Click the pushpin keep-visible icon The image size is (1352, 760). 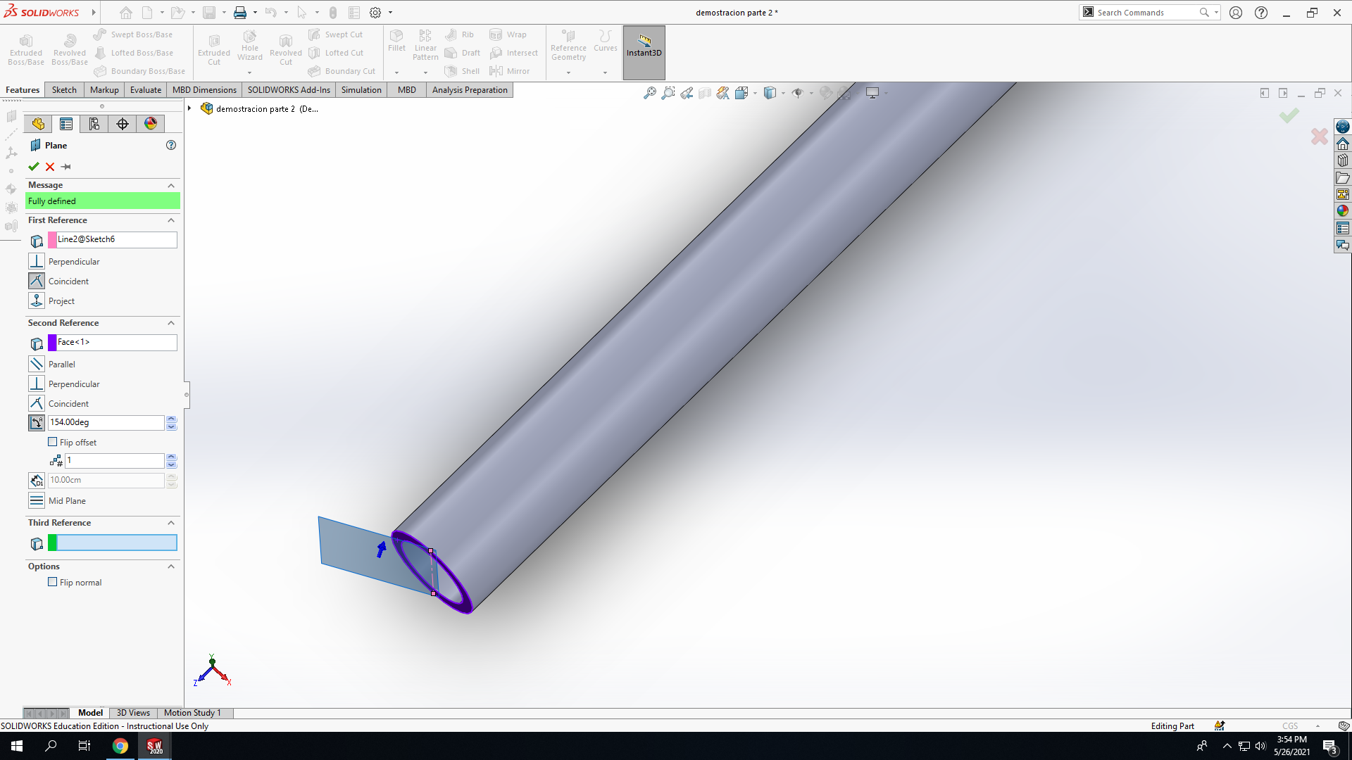coord(66,167)
